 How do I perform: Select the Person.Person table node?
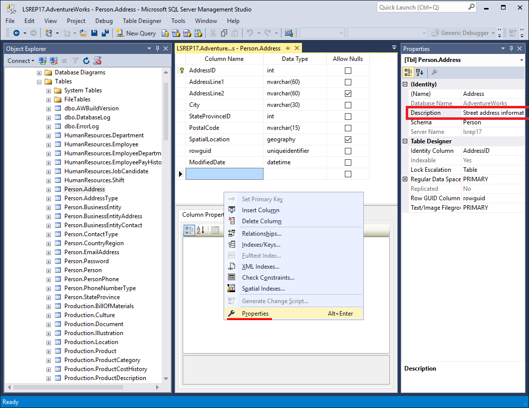(x=83, y=270)
